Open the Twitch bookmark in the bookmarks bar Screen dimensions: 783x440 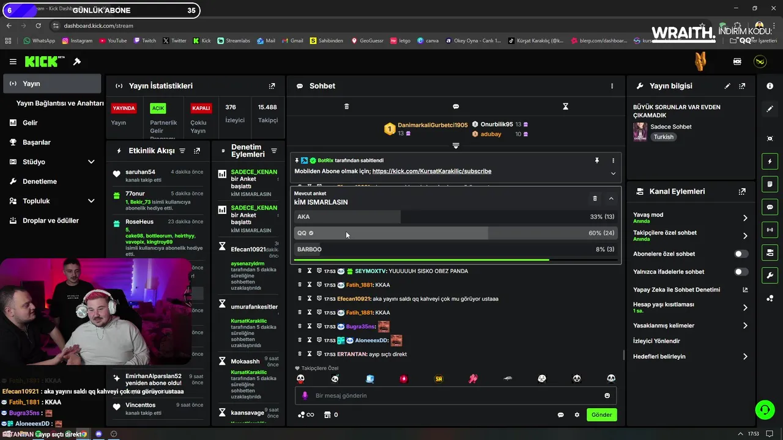click(x=144, y=41)
